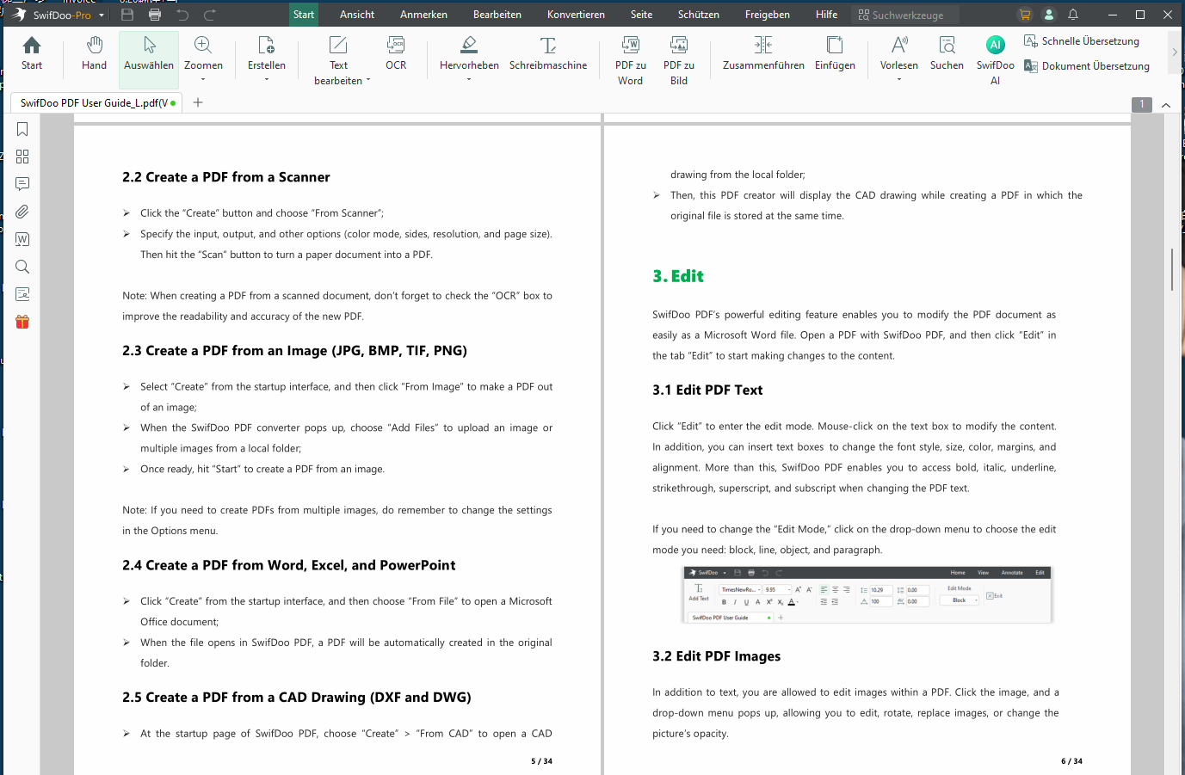
Task: Go to the Konvertieren tab
Action: [x=576, y=15]
